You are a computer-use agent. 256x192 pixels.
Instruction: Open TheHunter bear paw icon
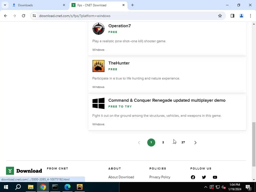98,66
